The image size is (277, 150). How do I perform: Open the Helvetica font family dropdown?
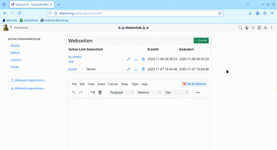tap(149, 92)
